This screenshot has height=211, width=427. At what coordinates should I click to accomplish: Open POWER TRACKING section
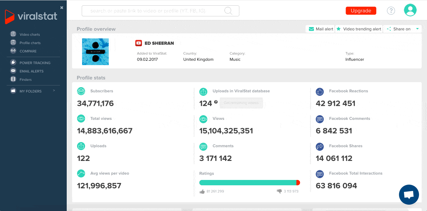pos(35,63)
